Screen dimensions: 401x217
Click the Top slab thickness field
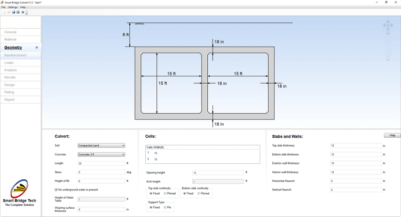point(355,145)
